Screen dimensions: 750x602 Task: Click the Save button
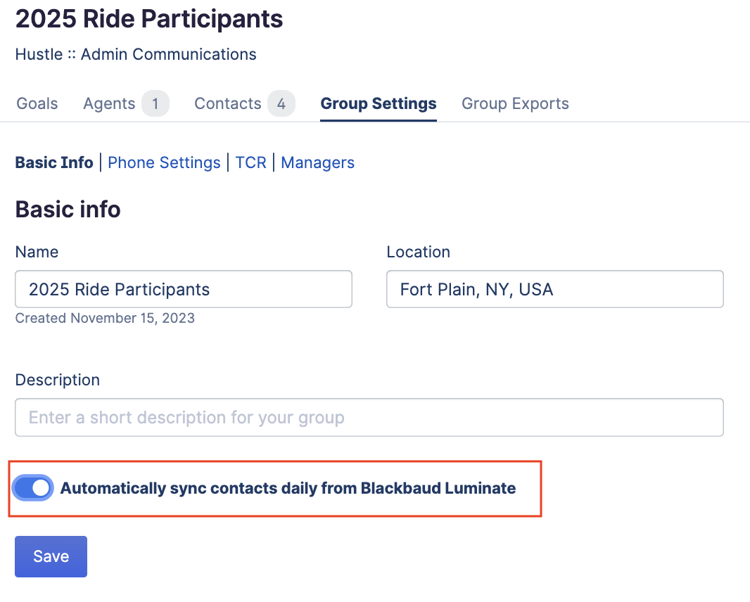(51, 556)
